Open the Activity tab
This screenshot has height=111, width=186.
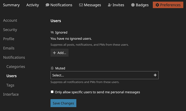click(x=33, y=5)
